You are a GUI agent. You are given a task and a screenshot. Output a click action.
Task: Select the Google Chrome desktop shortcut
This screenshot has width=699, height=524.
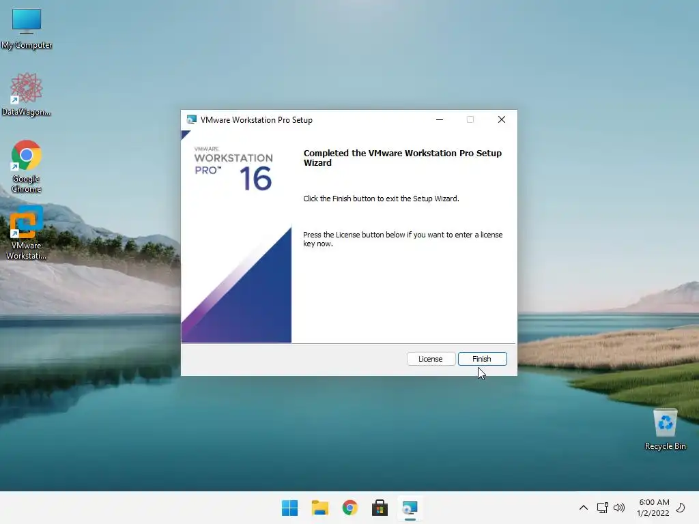click(27, 166)
